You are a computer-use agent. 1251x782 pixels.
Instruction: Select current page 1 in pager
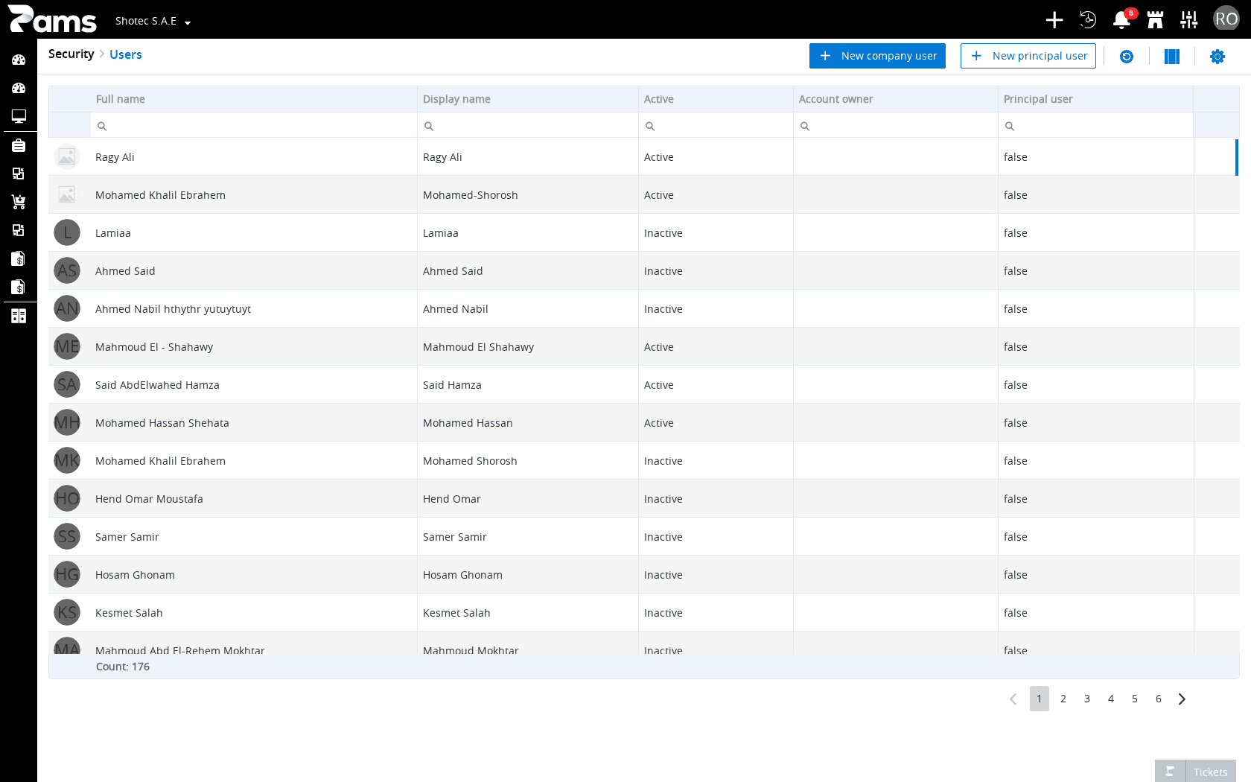coord(1040,699)
